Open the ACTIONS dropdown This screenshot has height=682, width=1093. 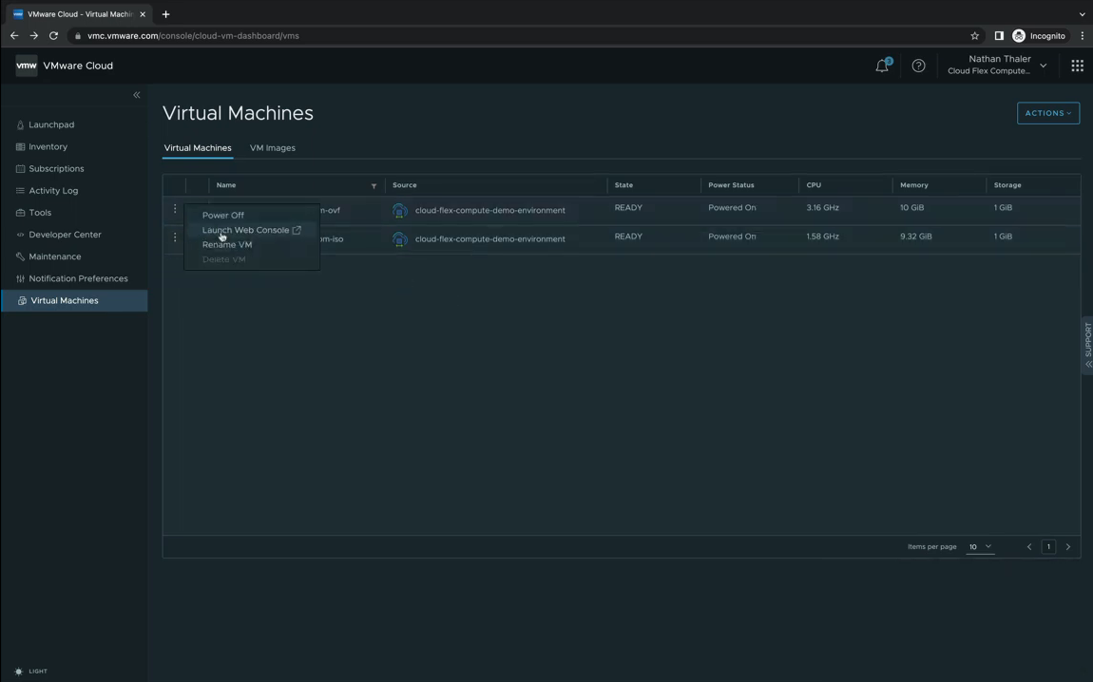click(x=1047, y=113)
